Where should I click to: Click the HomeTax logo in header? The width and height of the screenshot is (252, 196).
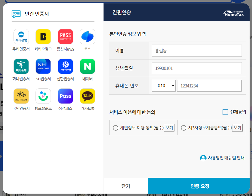tap(233, 13)
